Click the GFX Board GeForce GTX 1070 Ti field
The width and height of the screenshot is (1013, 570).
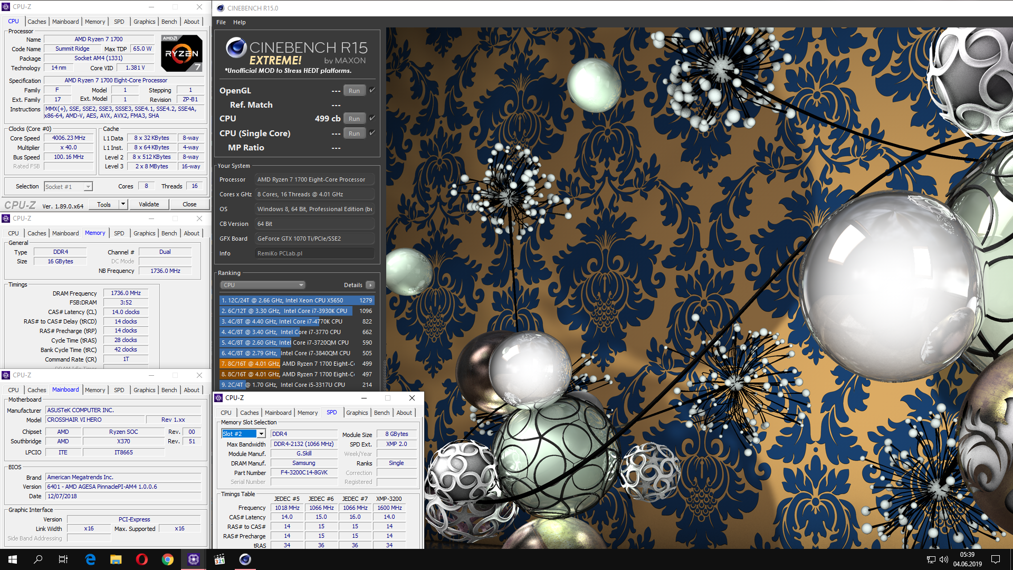tap(314, 239)
